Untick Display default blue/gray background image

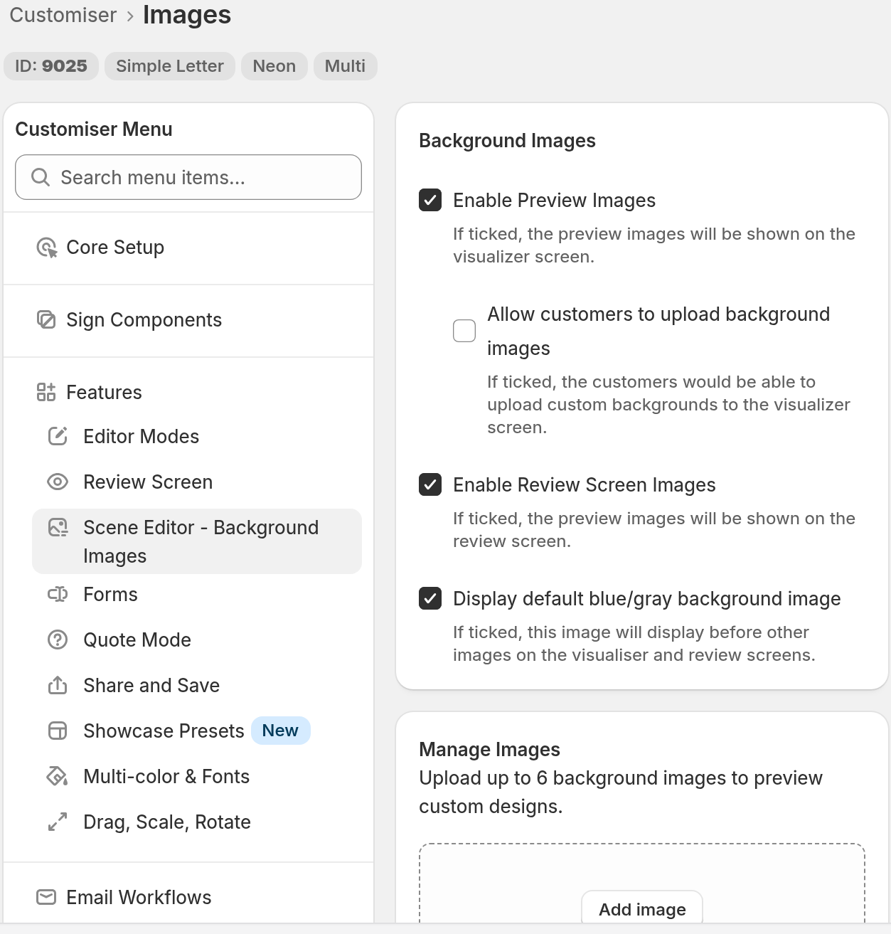[430, 599]
